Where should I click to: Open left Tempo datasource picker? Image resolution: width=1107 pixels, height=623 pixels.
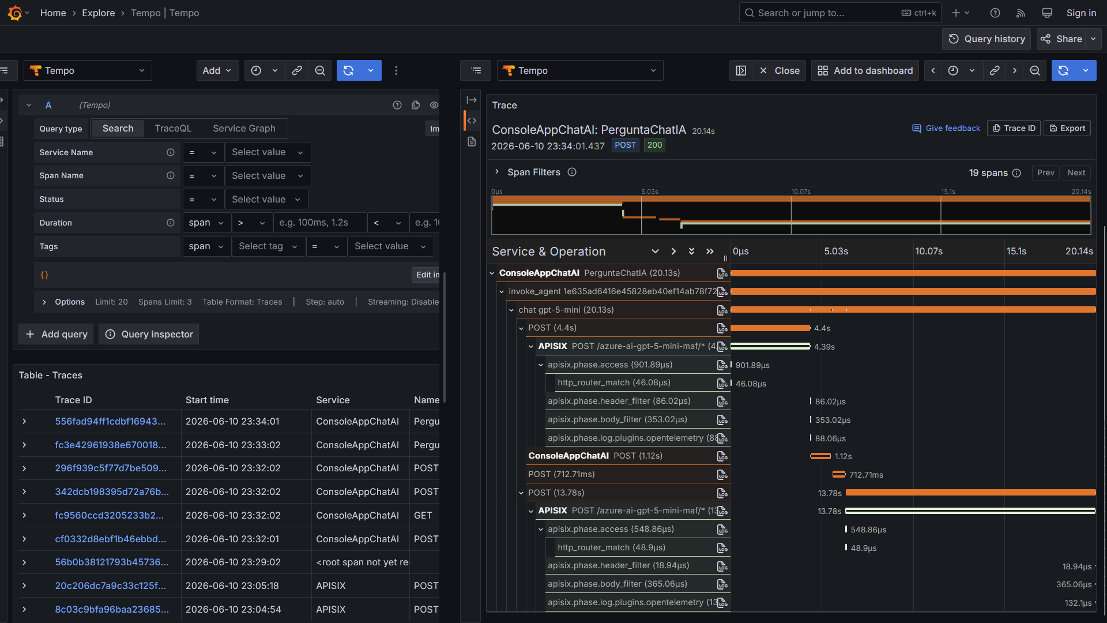pos(88,70)
